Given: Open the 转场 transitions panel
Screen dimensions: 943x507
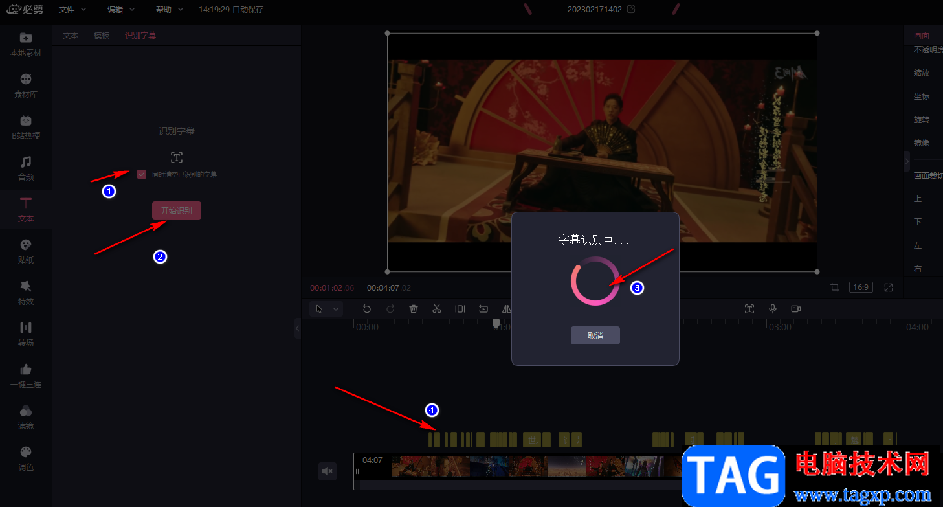Looking at the screenshot, I should [26, 334].
